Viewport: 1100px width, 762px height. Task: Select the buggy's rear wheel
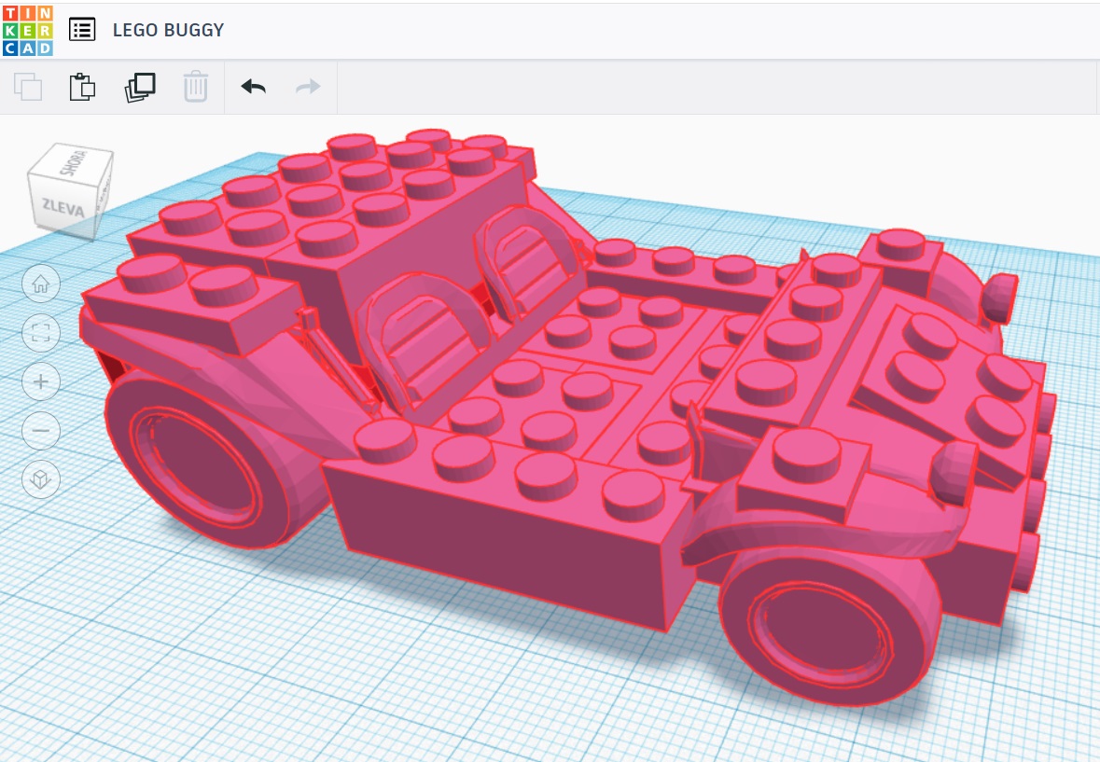coord(203,459)
